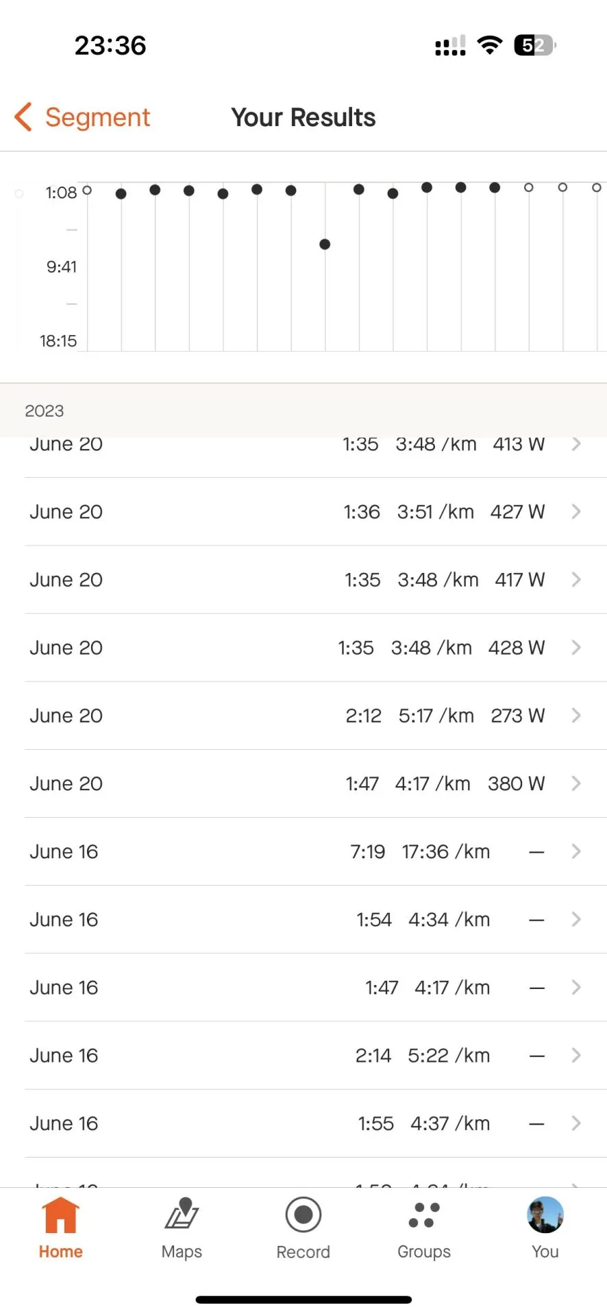Open June 16 effort with 5:22 /km pace

click(301, 1056)
